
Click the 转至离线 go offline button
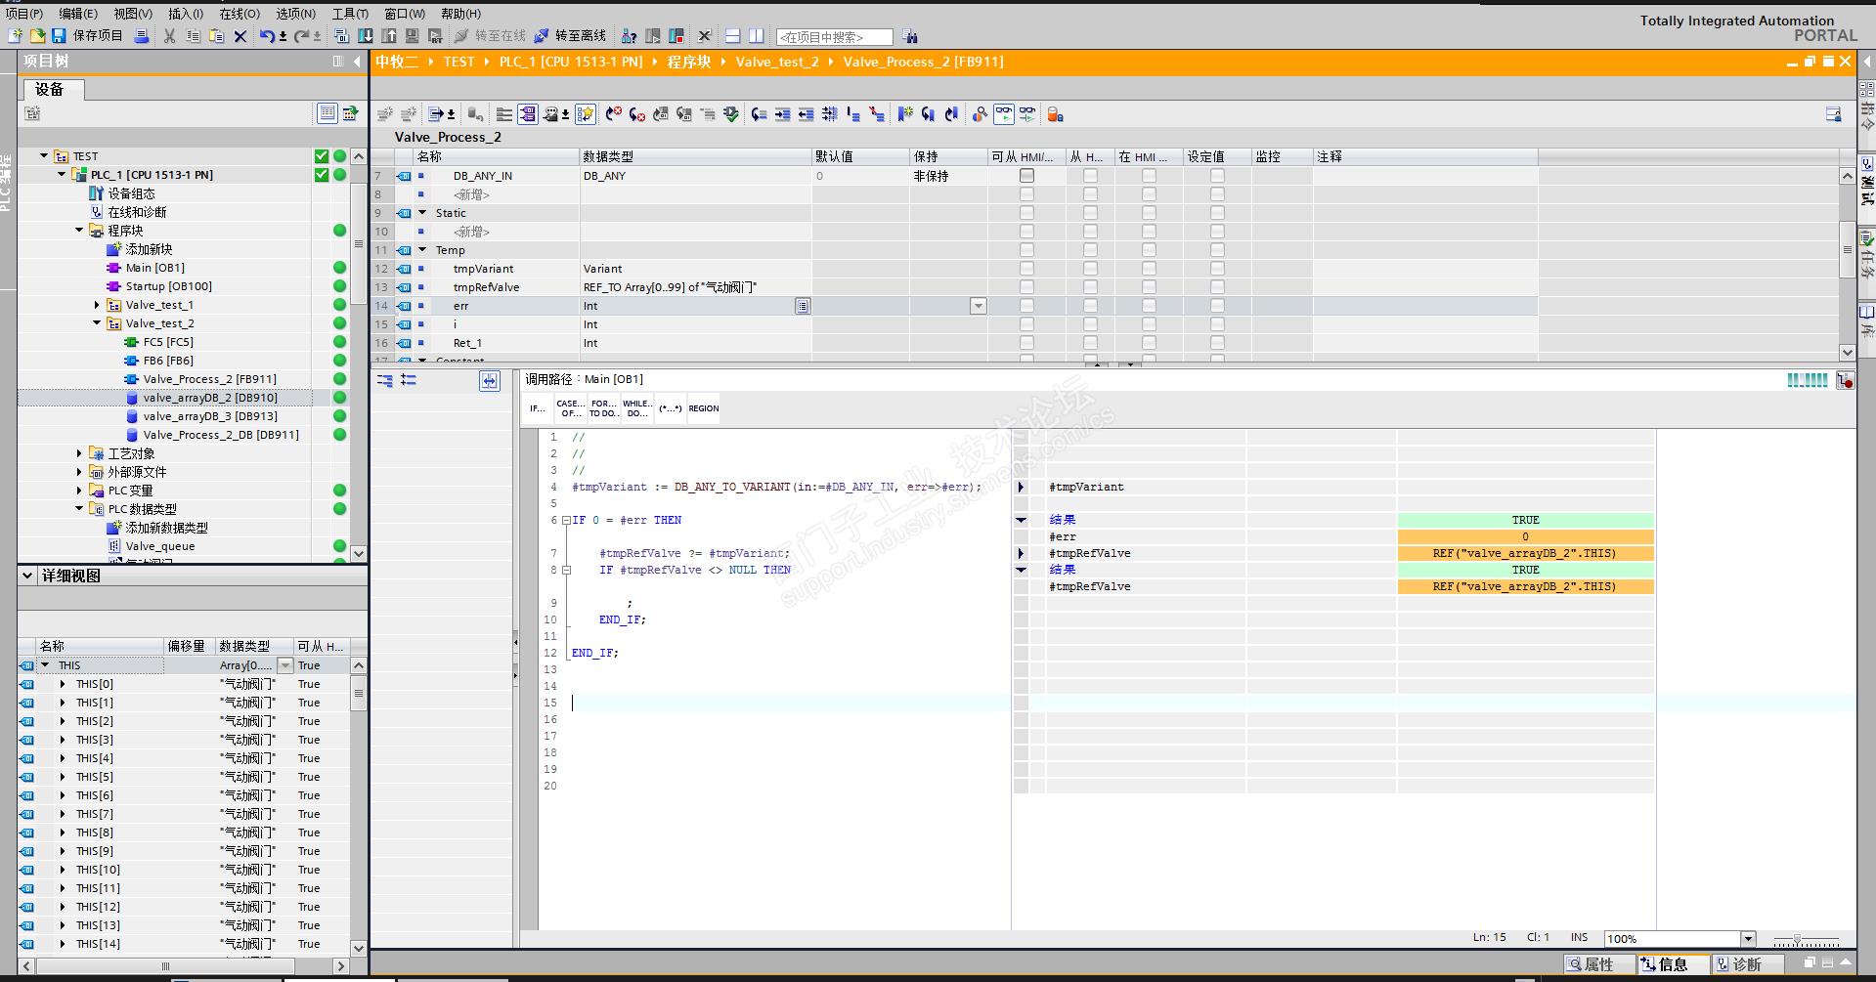pos(570,36)
